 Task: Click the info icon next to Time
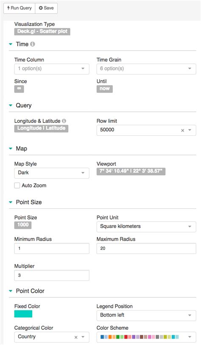click(x=33, y=44)
